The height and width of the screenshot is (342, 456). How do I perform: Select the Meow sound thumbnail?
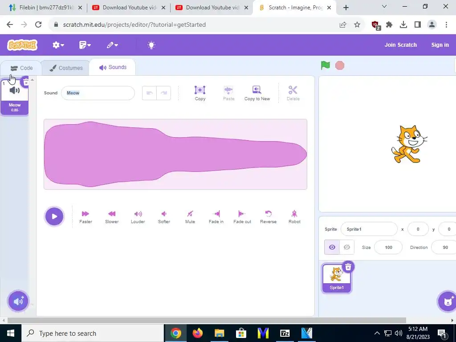tap(15, 98)
